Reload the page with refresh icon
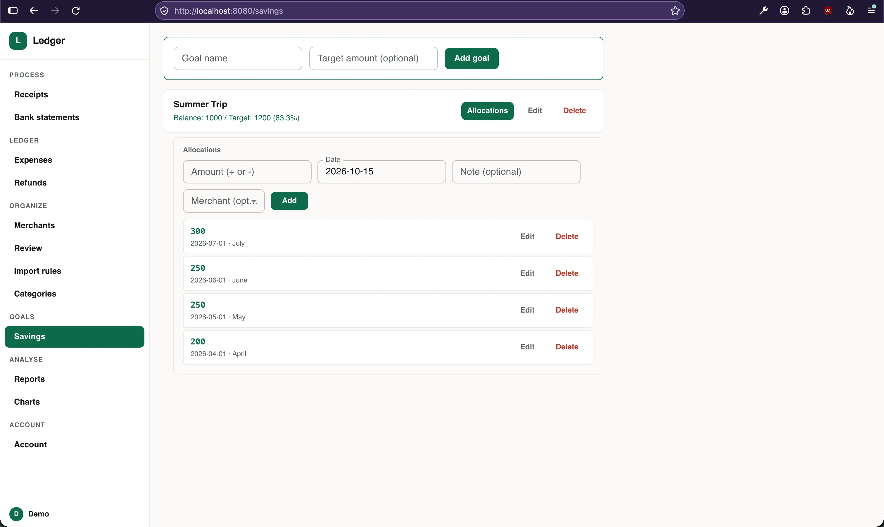884x527 pixels. click(x=76, y=11)
